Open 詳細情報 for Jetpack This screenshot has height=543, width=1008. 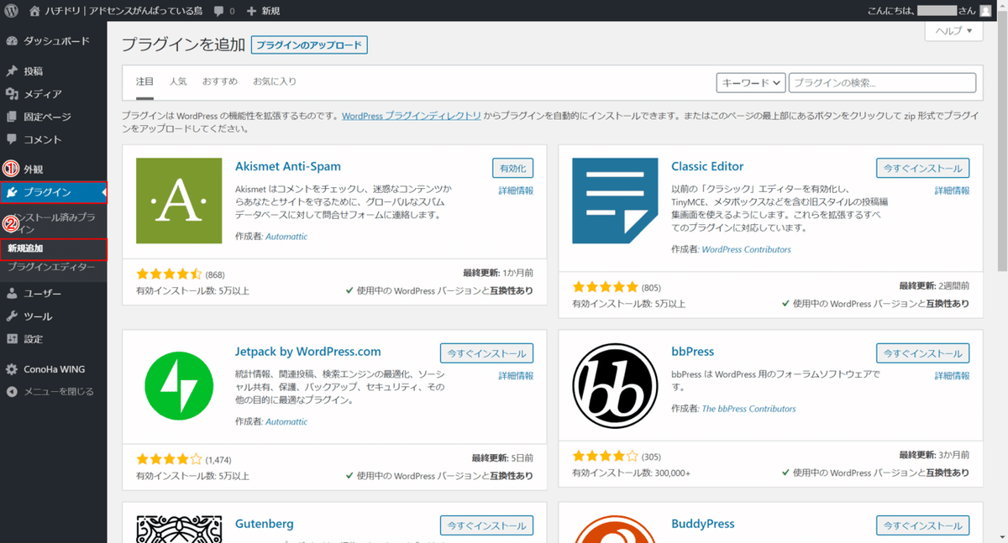pos(516,376)
